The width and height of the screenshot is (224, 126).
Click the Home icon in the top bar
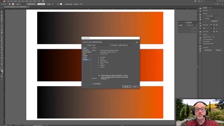pyautogui.click(x=4, y=1)
